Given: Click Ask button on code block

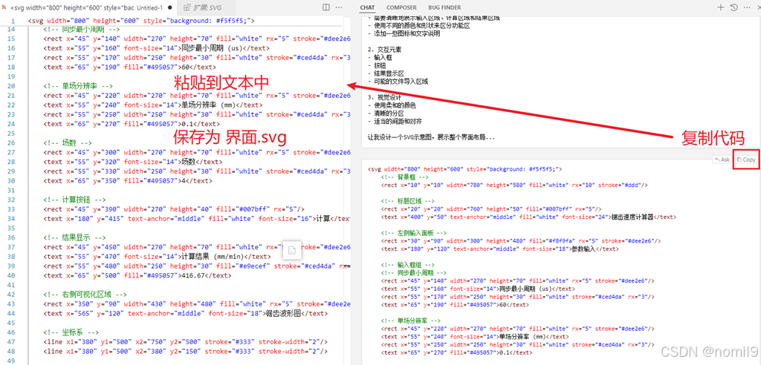Looking at the screenshot, I should pyautogui.click(x=722, y=160).
